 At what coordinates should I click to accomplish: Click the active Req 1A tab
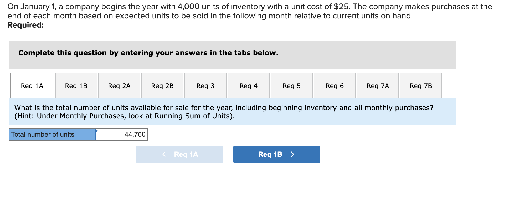tap(32, 85)
